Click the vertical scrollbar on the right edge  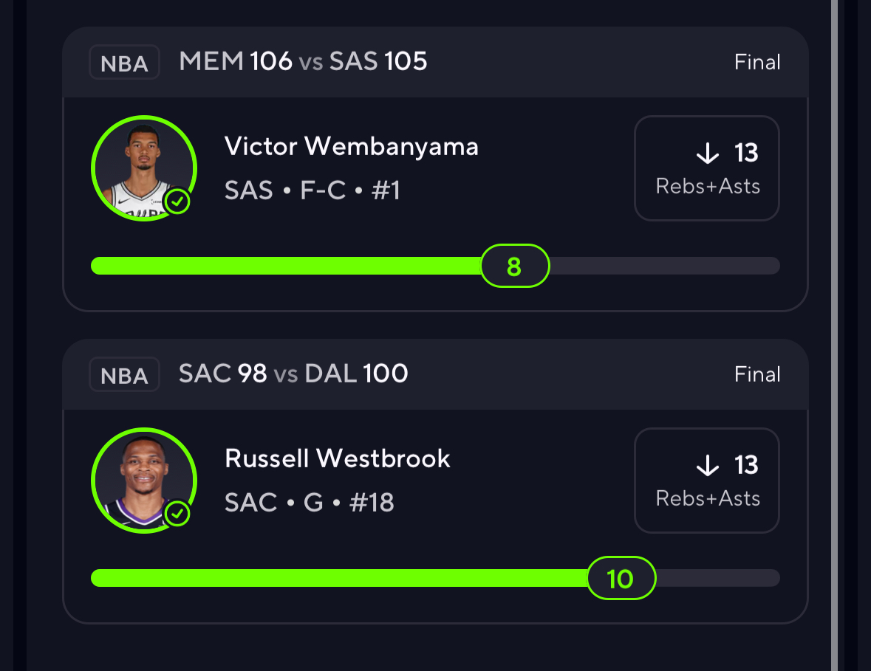tap(835, 332)
